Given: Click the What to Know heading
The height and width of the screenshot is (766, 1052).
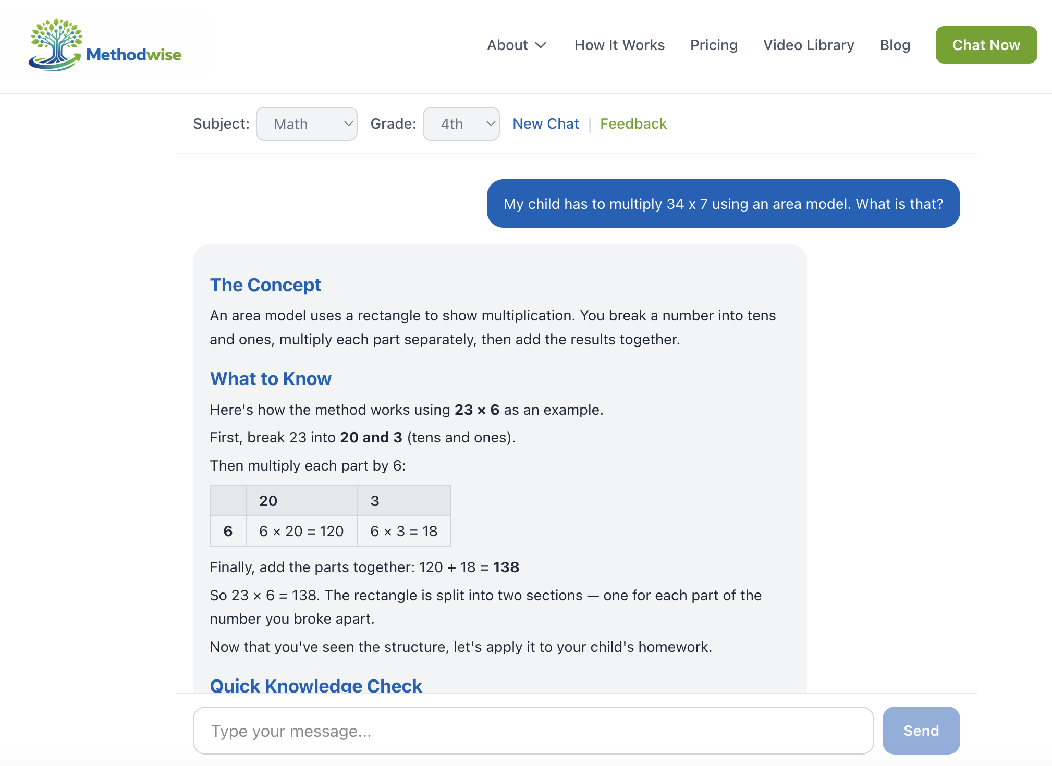Looking at the screenshot, I should point(271,379).
